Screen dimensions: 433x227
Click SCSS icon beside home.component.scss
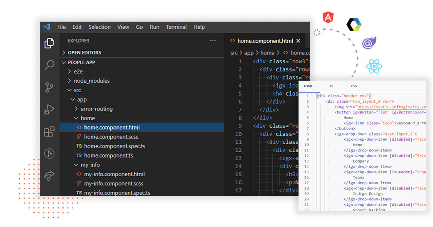pyautogui.click(x=79, y=136)
